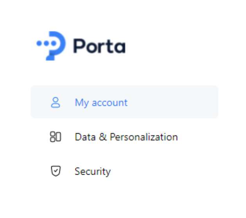This screenshot has height=218, width=246.
Task: Click the head circle of the person icon
Action: tap(56, 100)
